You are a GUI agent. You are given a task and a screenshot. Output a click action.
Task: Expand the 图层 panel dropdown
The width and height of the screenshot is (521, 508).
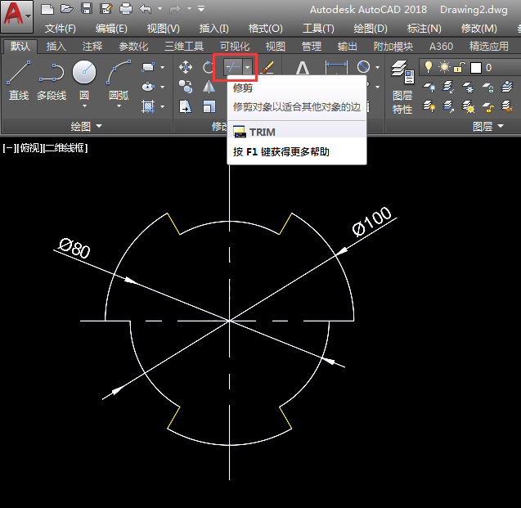click(499, 126)
